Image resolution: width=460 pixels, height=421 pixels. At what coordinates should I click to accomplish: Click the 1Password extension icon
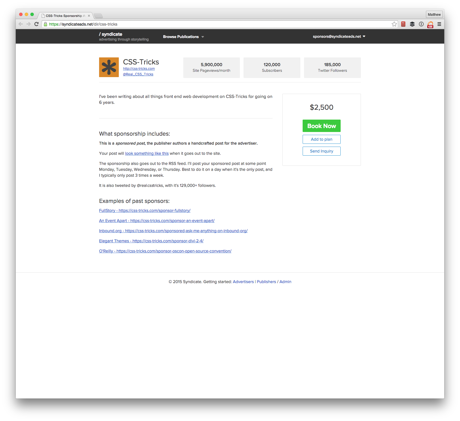coord(421,24)
